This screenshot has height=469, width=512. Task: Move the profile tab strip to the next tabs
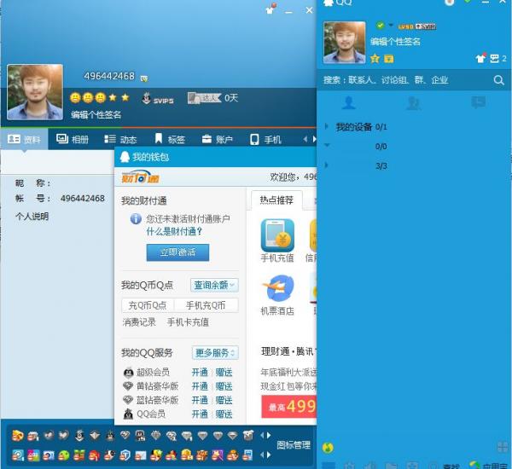314,139
